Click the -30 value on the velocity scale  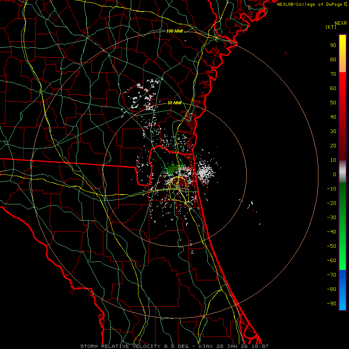coord(332,218)
